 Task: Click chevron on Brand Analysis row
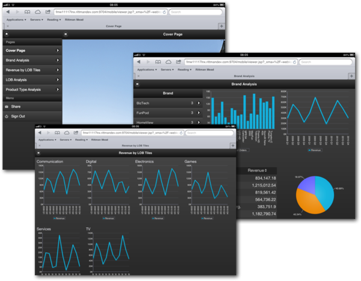click(58, 60)
